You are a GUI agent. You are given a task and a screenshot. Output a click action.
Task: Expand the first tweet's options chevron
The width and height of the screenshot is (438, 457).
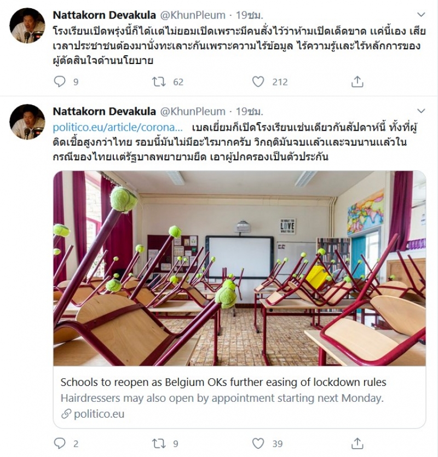421,15
